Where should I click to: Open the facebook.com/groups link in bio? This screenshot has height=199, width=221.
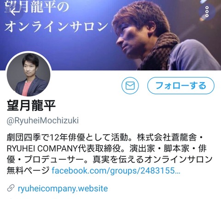click(x=116, y=170)
